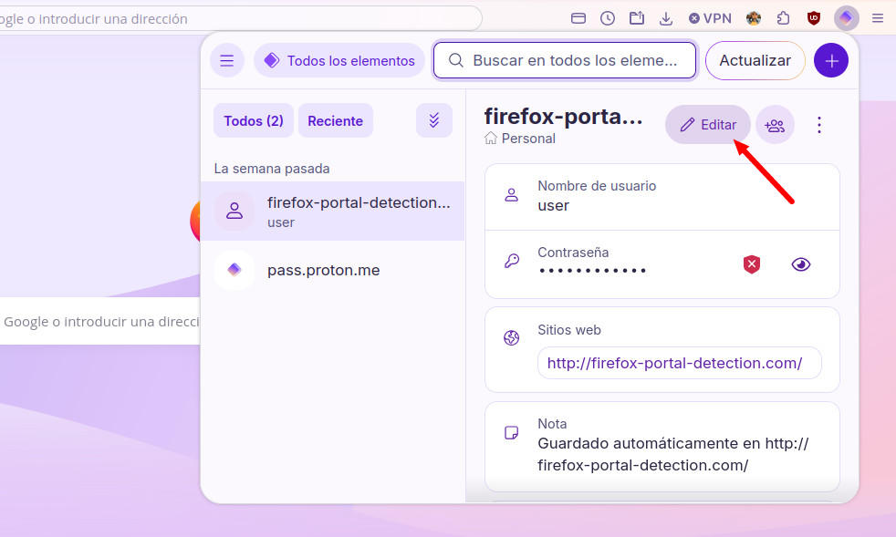896x537 pixels.
Task: Open the Todos los elementos vault selector
Action: 339,60
